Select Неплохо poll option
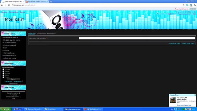Screen dimensions: 197x111 [3, 73]
